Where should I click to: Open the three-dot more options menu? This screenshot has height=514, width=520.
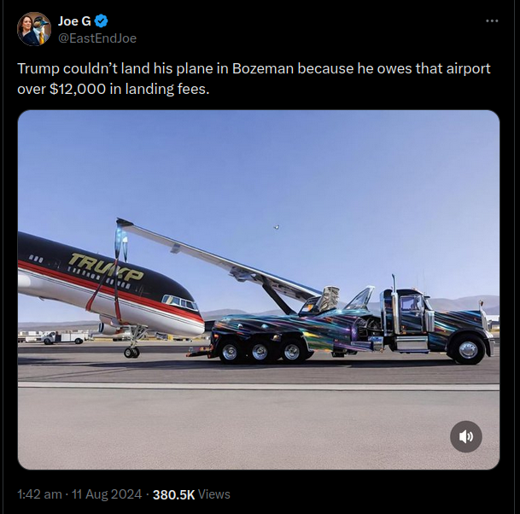[x=492, y=20]
